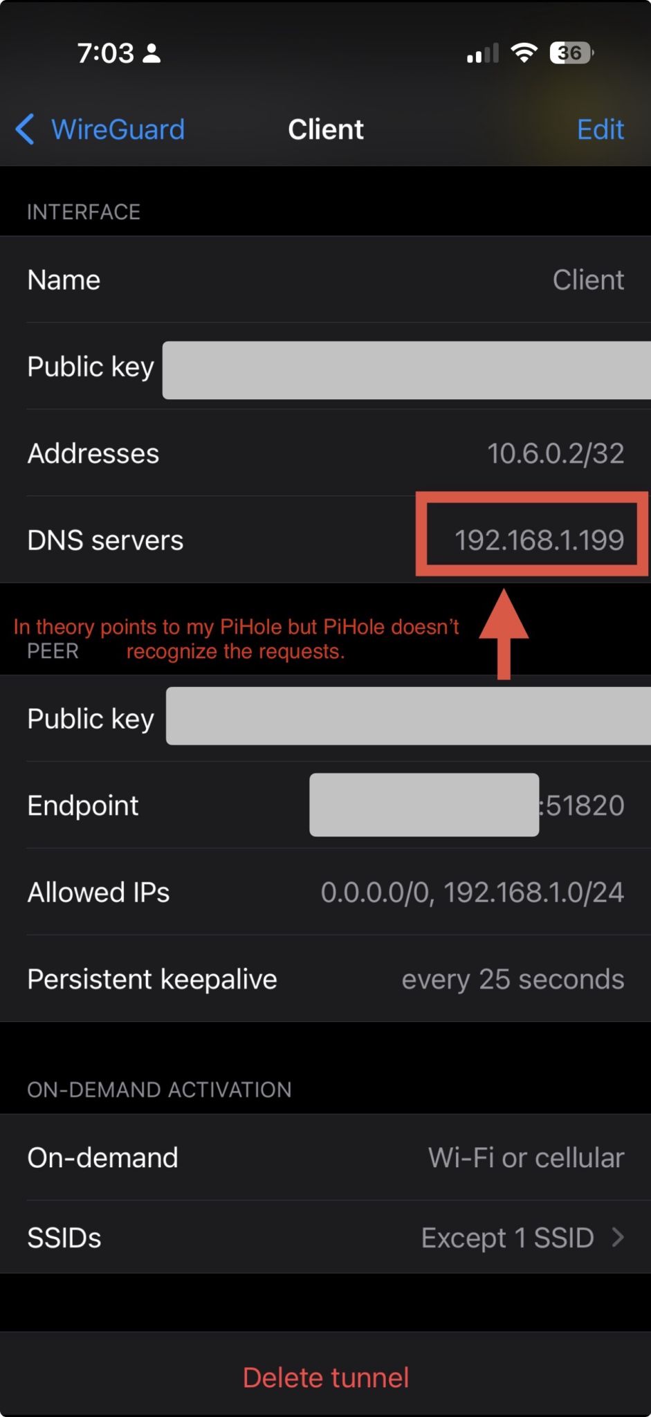Open the Except 1 SSID setting
The image size is (651, 1417).
pyautogui.click(x=507, y=1237)
